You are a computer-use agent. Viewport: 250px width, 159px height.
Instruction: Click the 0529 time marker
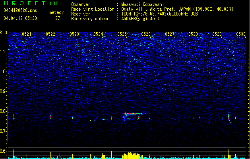[217, 34]
